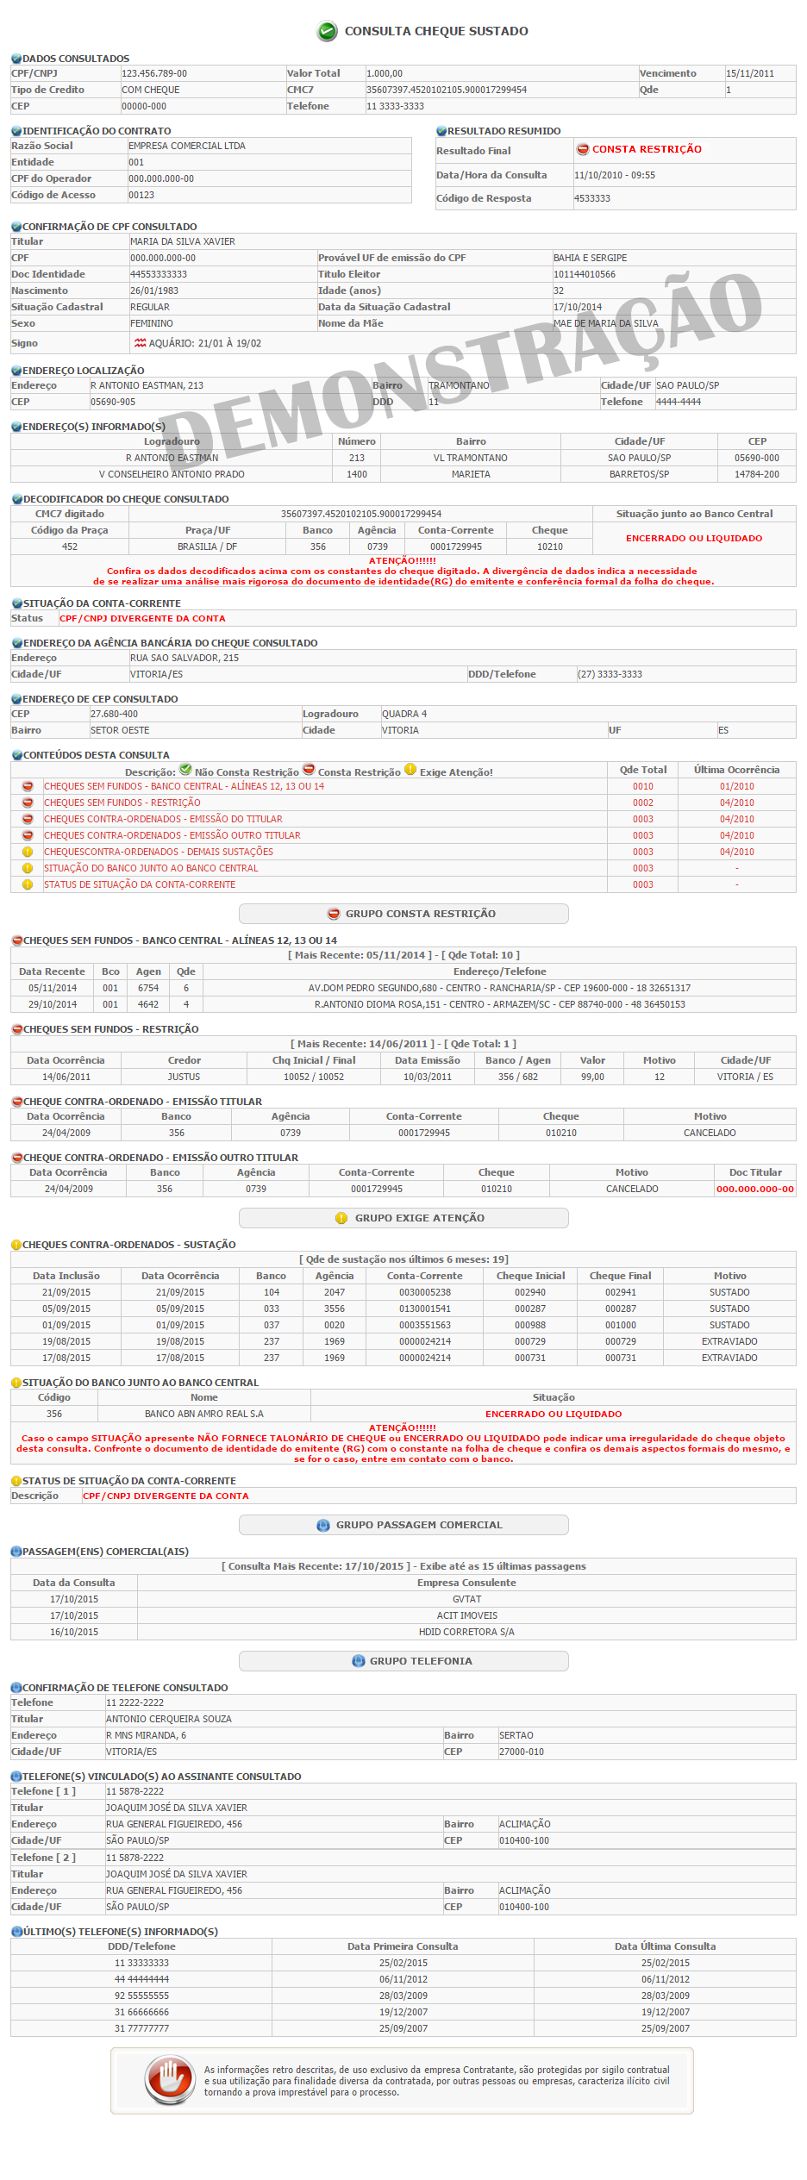
Task: Click red icon in CHEQUES CONTRA-ORDENADOS - EMISSÃO OUTRO TITULAR row
Action: [28, 835]
